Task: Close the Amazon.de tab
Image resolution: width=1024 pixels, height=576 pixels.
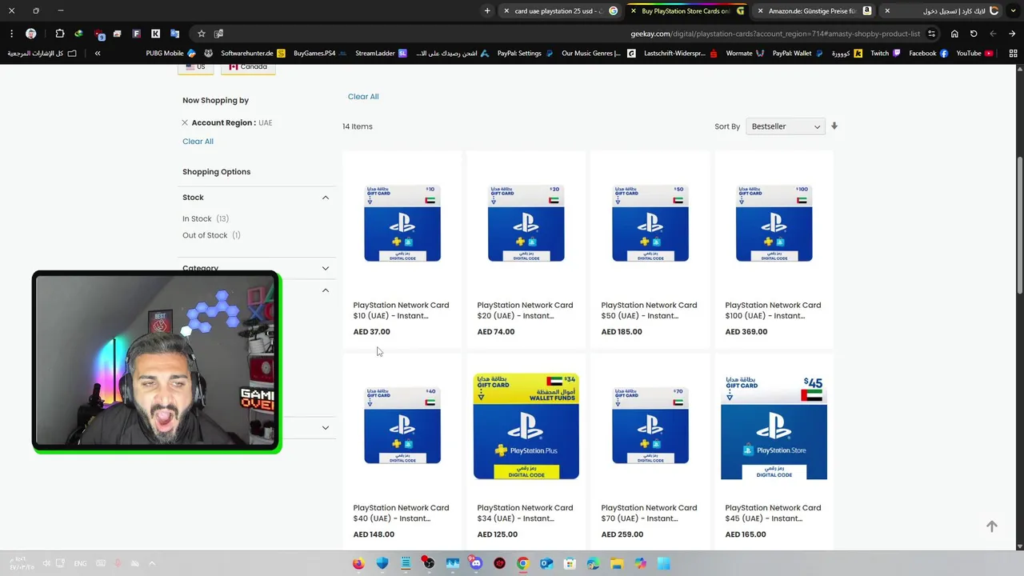Action: tap(760, 11)
